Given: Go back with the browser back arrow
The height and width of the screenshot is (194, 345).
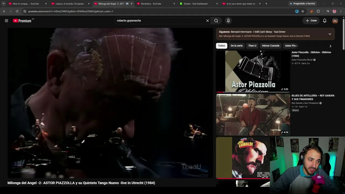Looking at the screenshot, I should (x=4, y=11).
